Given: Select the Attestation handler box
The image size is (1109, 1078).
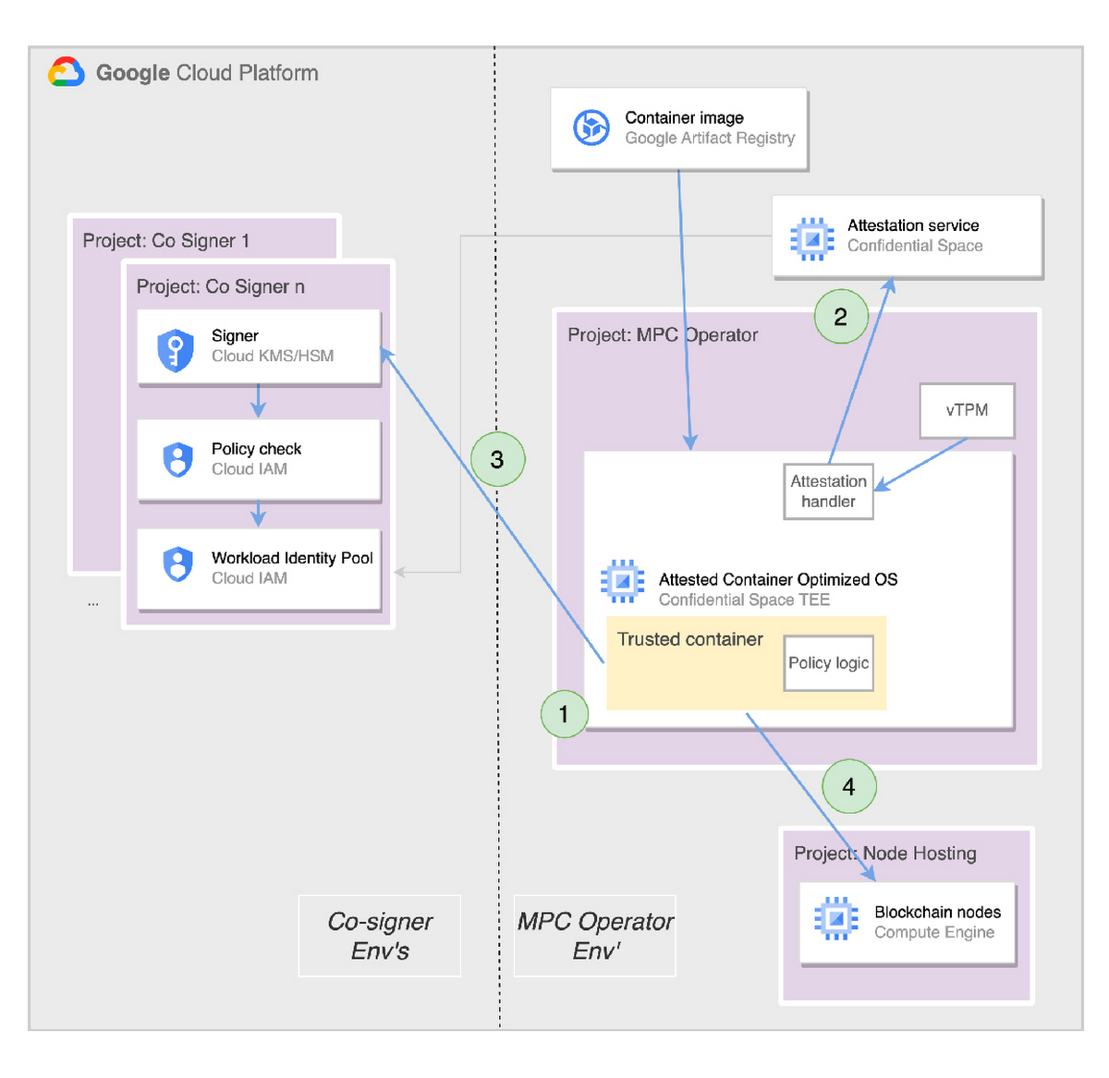Looking at the screenshot, I should click(x=828, y=491).
